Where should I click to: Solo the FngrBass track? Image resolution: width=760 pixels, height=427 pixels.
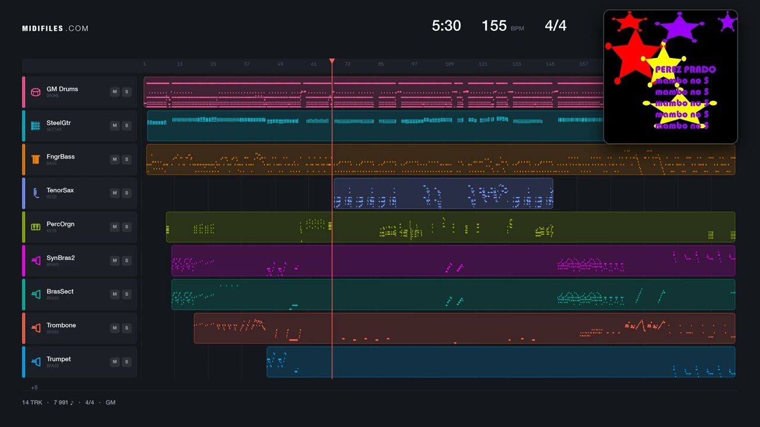[x=126, y=160]
